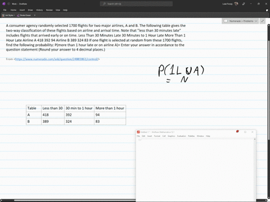Open the Mathematica Graphics menu
Screen dimensions: 270x202
pyautogui.click(x=171, y=136)
